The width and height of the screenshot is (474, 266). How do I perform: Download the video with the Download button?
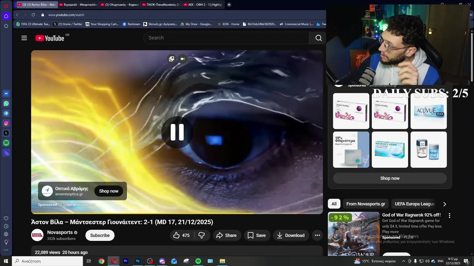coord(291,235)
